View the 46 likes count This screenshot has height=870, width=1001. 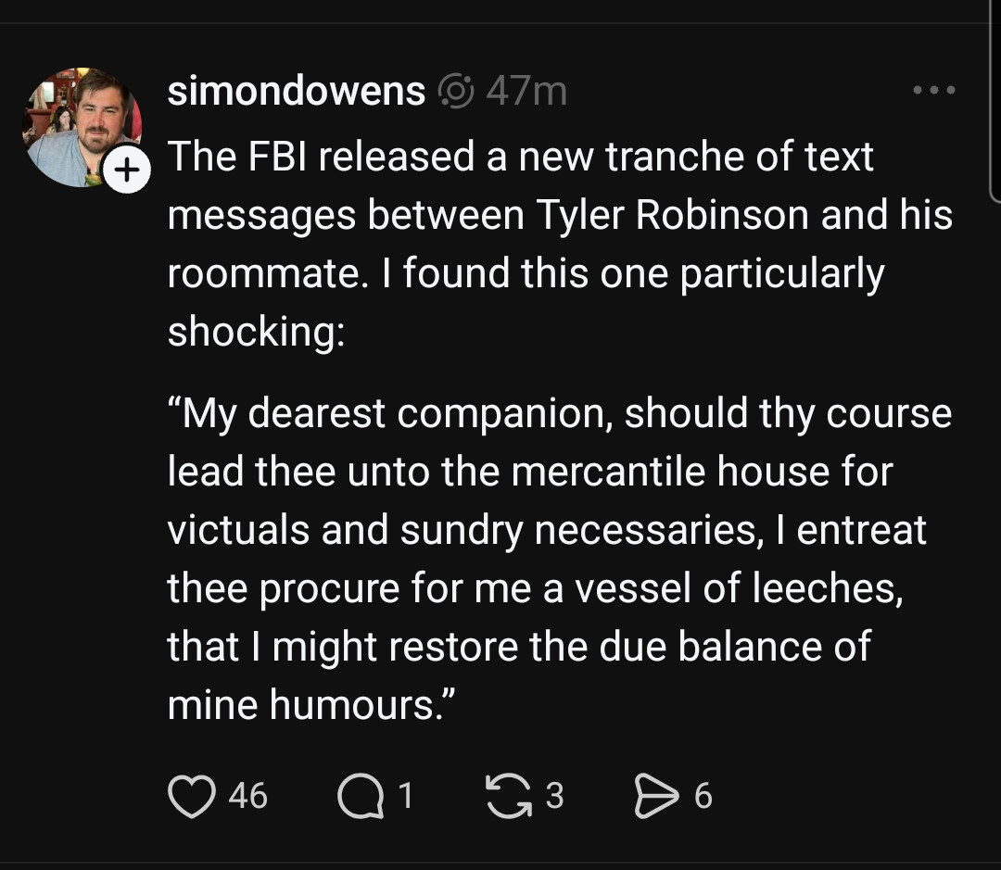pos(247,796)
